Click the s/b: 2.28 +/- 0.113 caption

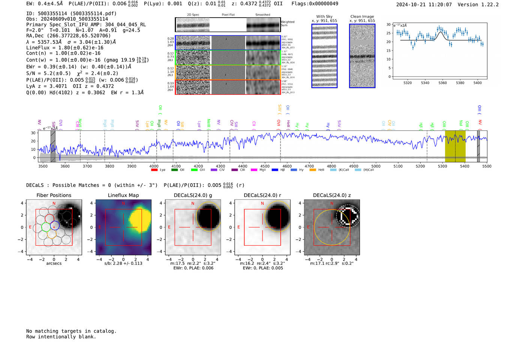pyautogui.click(x=123, y=263)
